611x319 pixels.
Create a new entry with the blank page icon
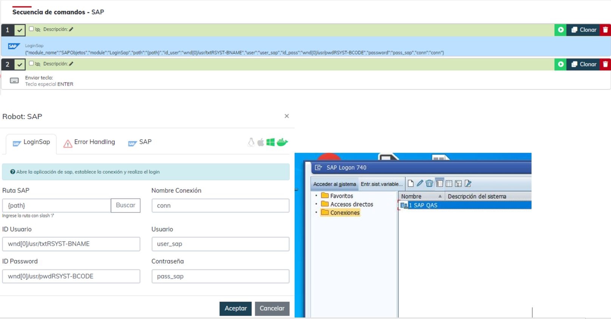pos(411,184)
